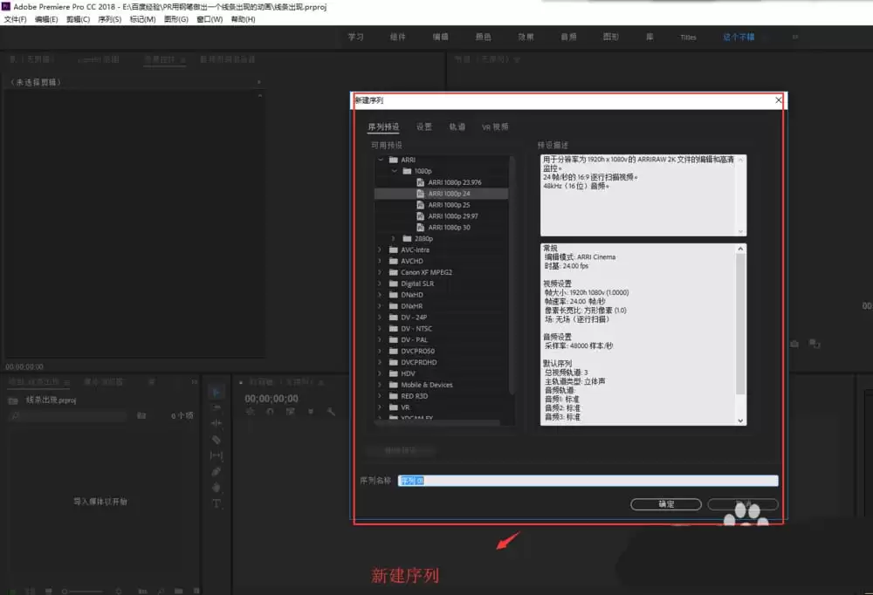
Task: Expand the Digital SLR preset folder
Action: [381, 284]
